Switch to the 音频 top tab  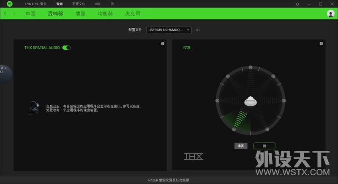tap(60, 4)
